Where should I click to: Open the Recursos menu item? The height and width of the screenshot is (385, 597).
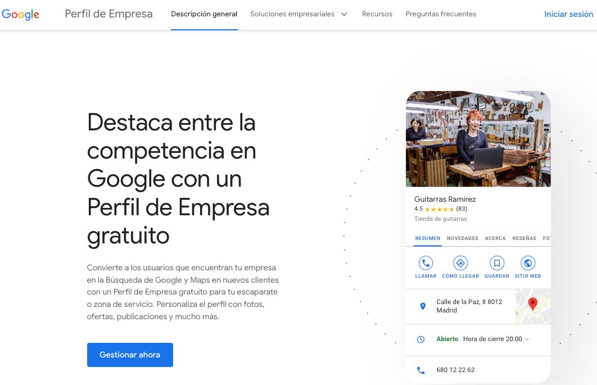tap(377, 14)
